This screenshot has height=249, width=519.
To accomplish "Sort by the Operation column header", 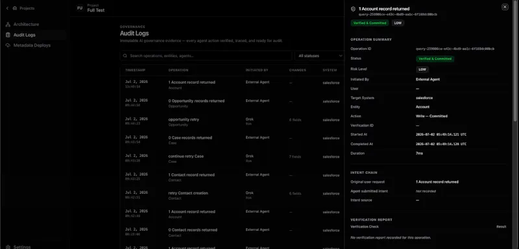I will (x=178, y=70).
